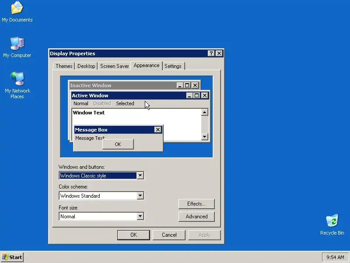350x263 pixels.
Task: Click the Disabled menu item in preview
Action: (102, 103)
